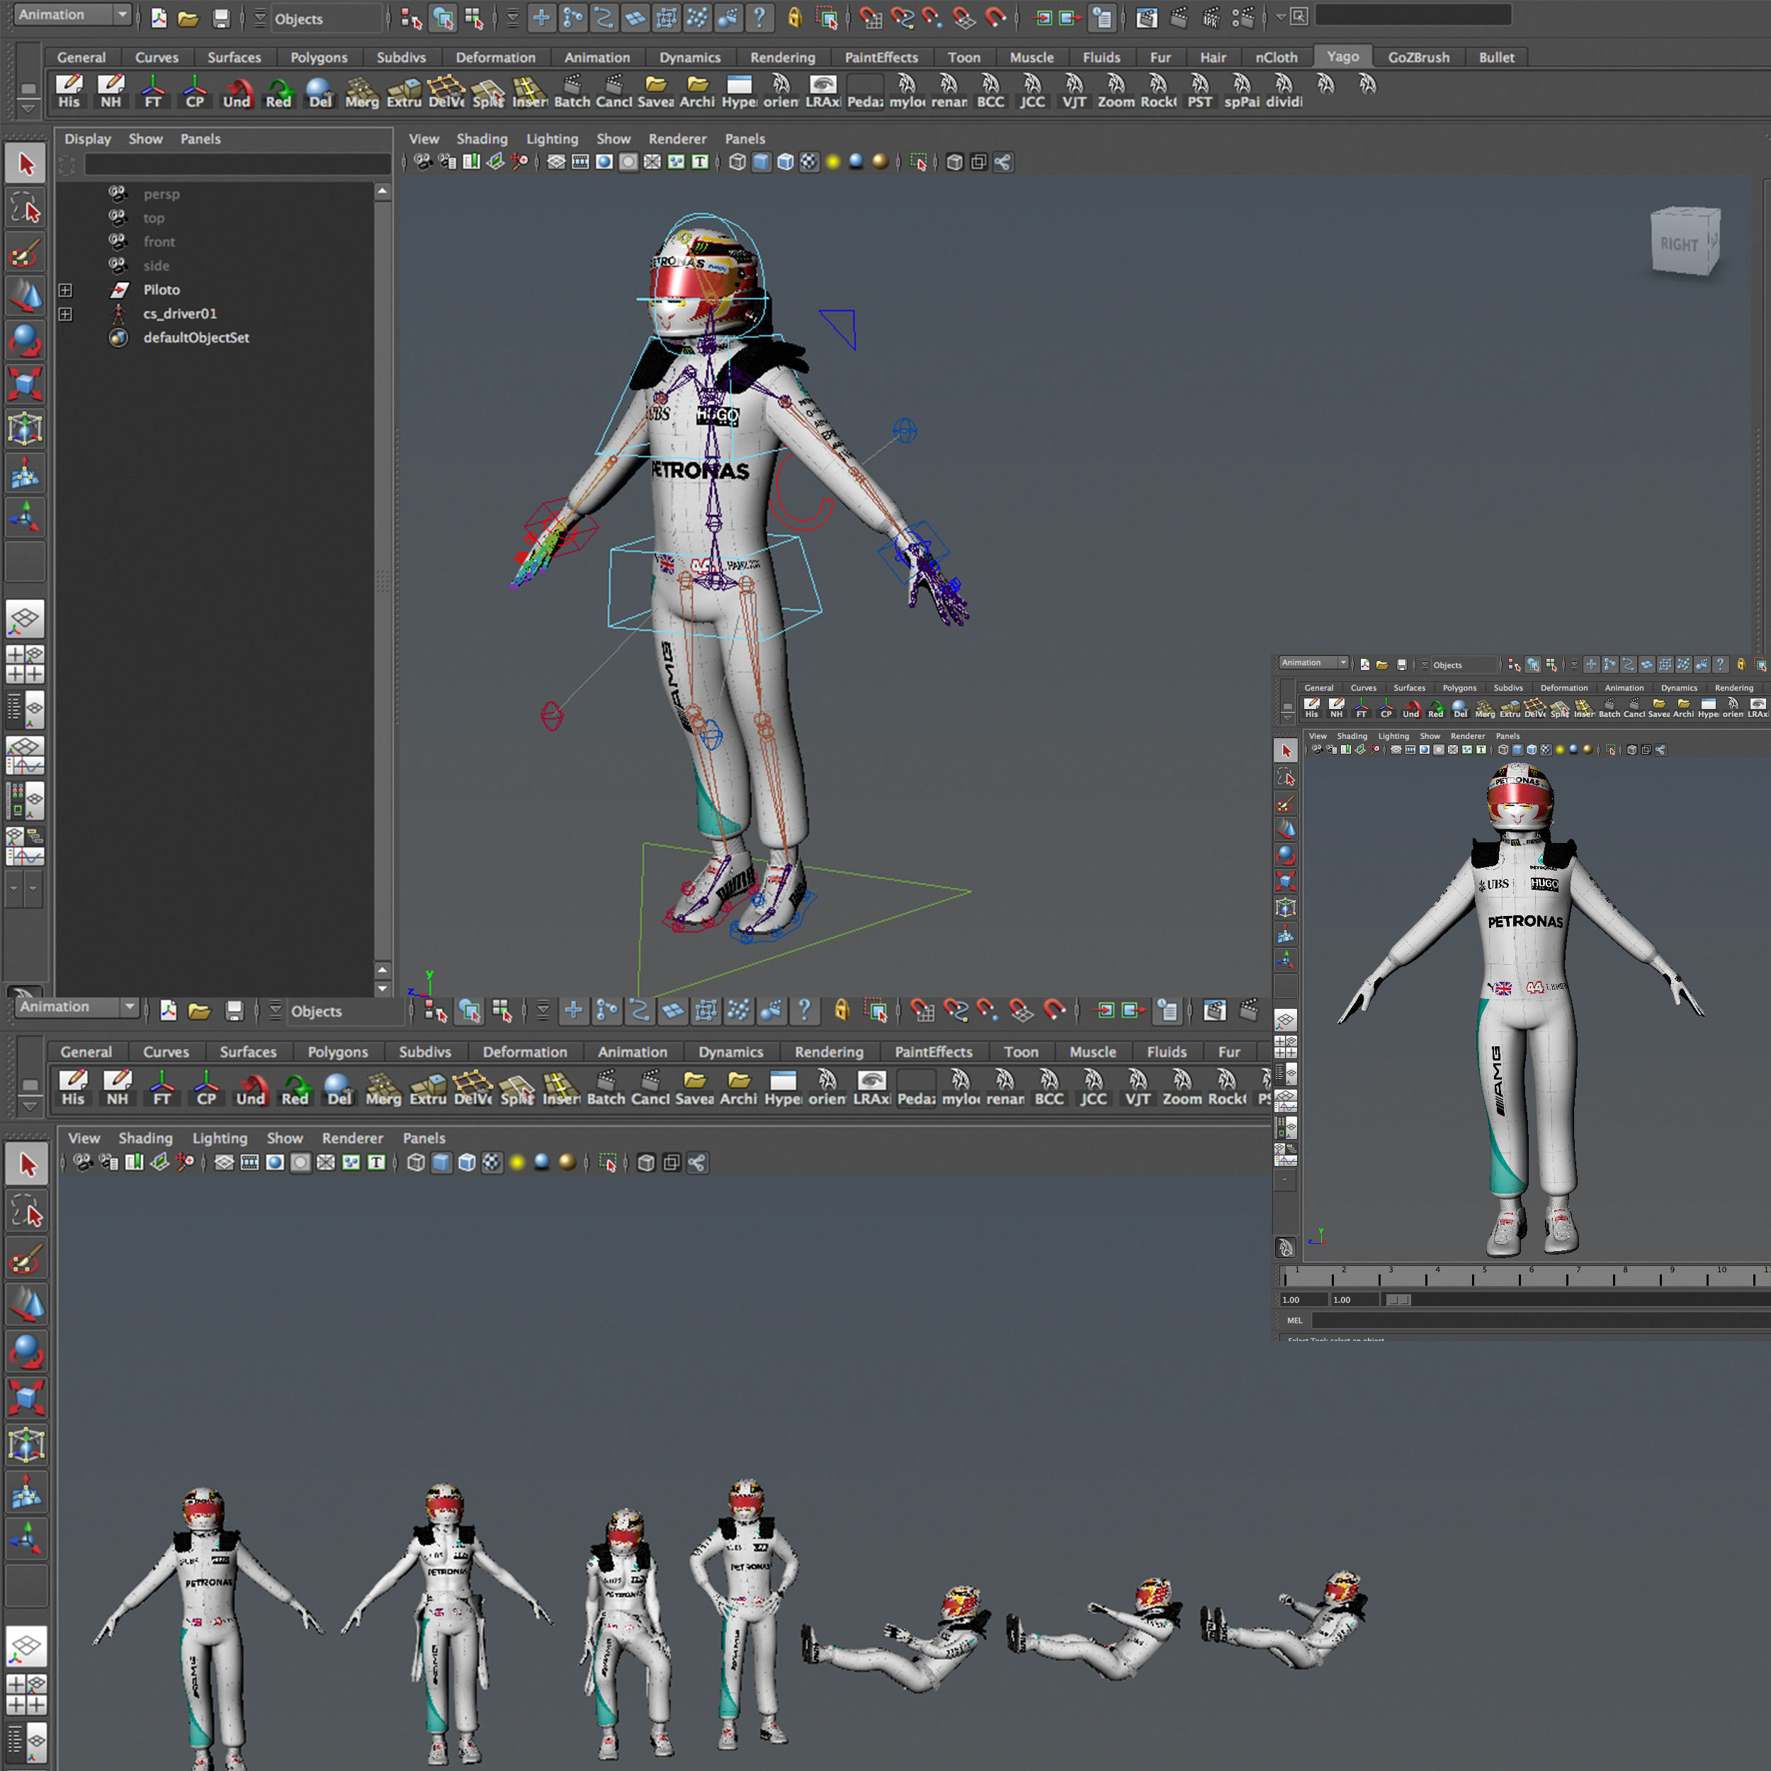Switch to the Yago shelf tab
The width and height of the screenshot is (1771, 1771).
1343,57
